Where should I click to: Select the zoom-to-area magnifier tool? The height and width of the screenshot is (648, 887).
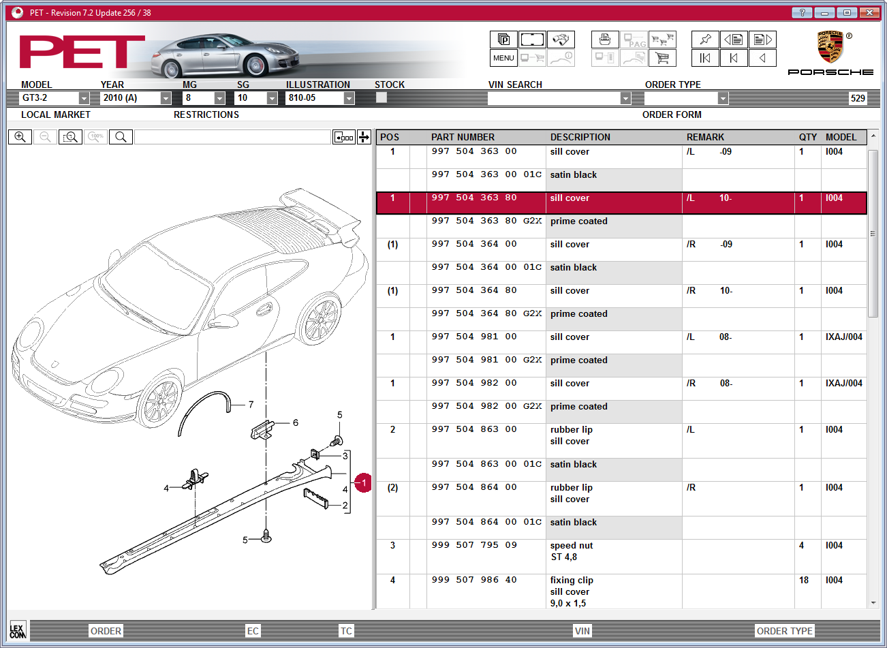coord(70,137)
